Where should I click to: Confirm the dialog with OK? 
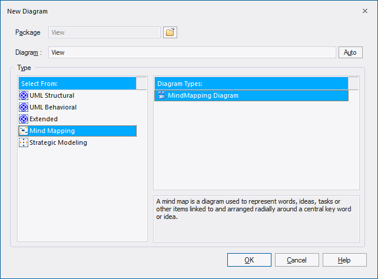click(249, 260)
